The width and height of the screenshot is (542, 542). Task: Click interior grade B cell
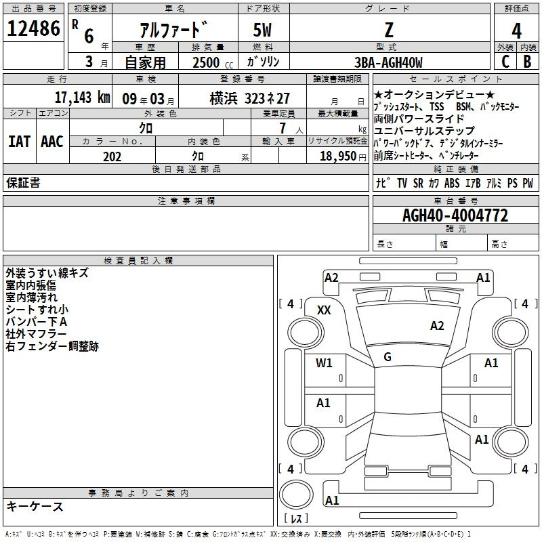527,62
